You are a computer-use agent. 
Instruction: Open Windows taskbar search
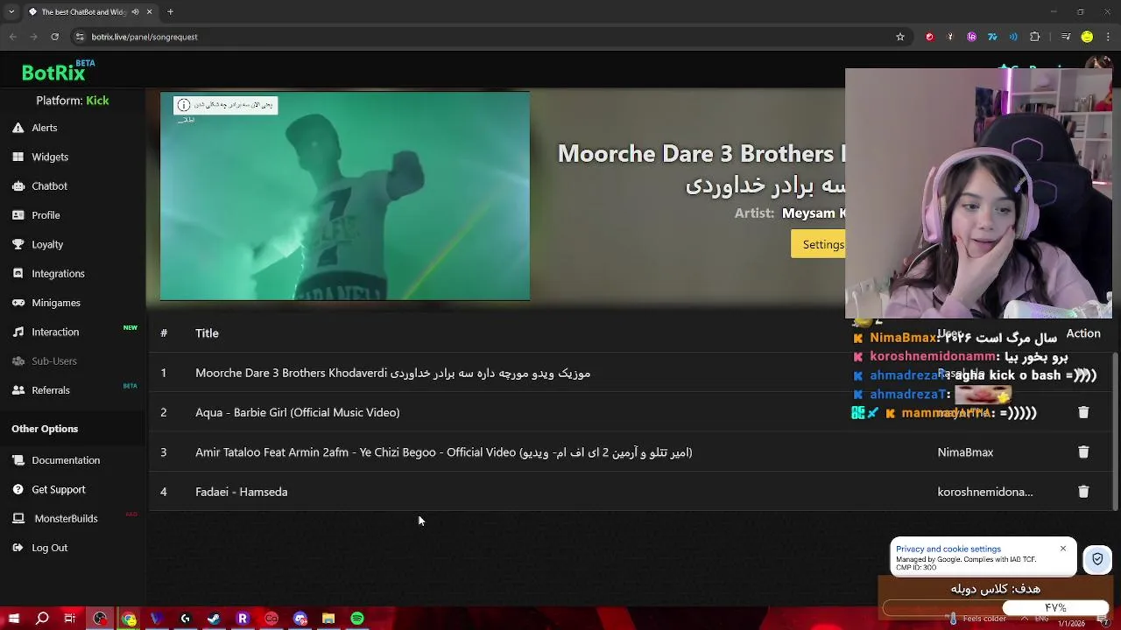pyautogui.click(x=42, y=619)
